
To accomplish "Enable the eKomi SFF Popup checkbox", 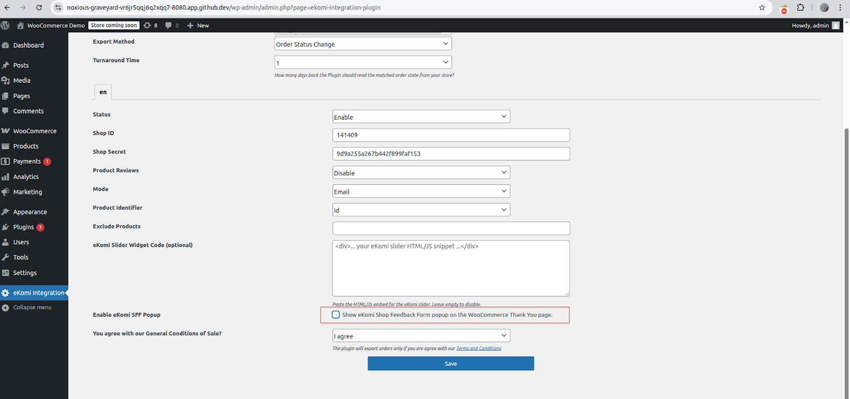I will pyautogui.click(x=336, y=315).
